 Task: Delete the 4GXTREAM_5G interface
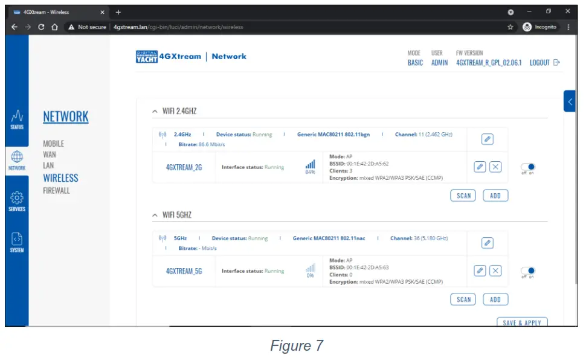tap(495, 270)
